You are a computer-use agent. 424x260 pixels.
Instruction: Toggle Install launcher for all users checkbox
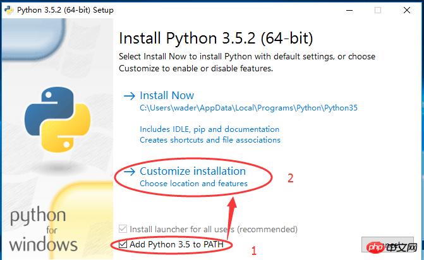(x=123, y=229)
